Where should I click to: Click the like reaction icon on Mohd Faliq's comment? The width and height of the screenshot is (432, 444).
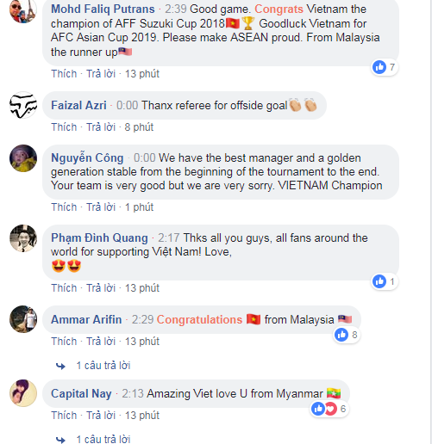click(379, 67)
